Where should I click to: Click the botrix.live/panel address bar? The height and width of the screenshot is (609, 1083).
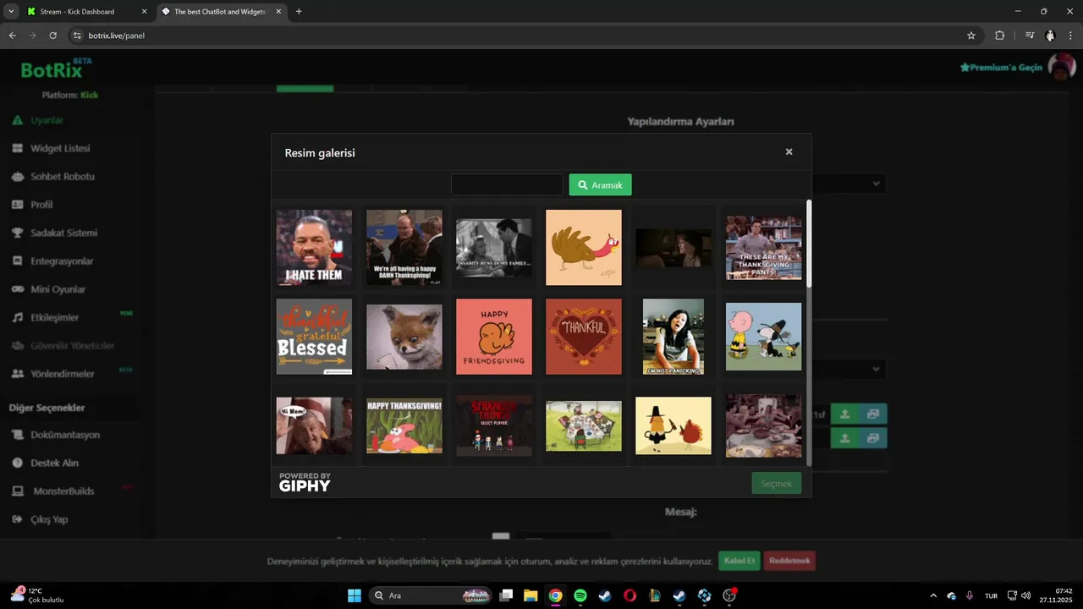click(x=525, y=36)
